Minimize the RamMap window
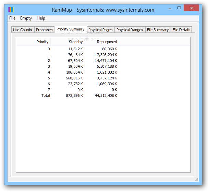This screenshot has height=192, width=209. click(170, 9)
